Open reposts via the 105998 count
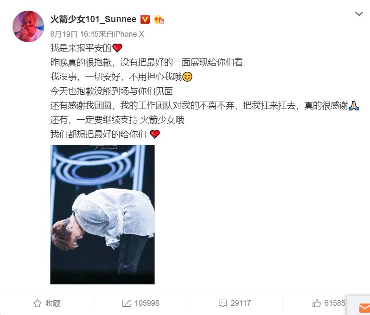 click(x=147, y=303)
